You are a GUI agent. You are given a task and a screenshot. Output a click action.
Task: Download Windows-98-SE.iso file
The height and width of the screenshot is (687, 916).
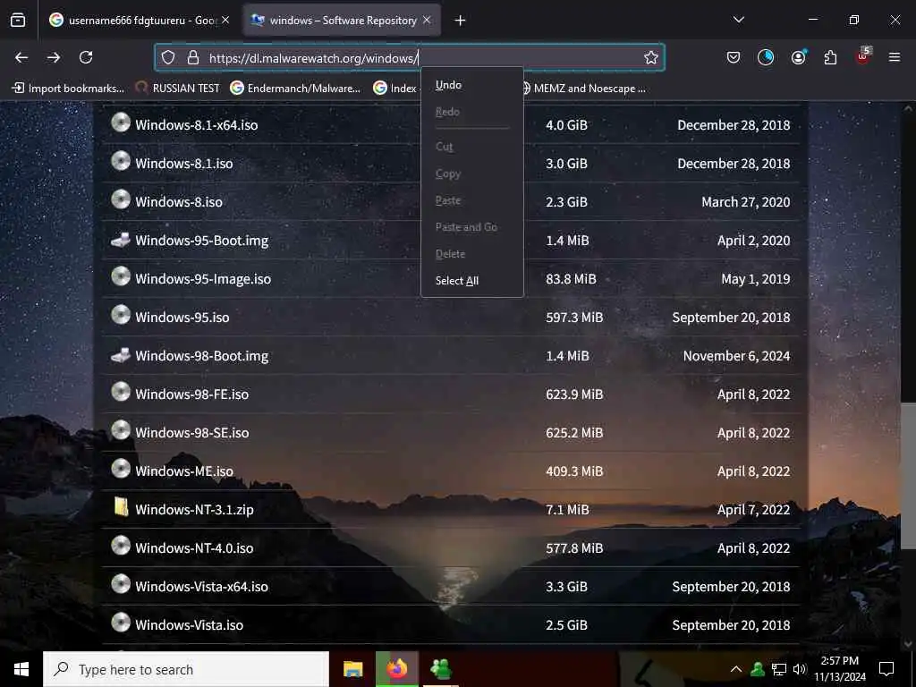click(191, 433)
